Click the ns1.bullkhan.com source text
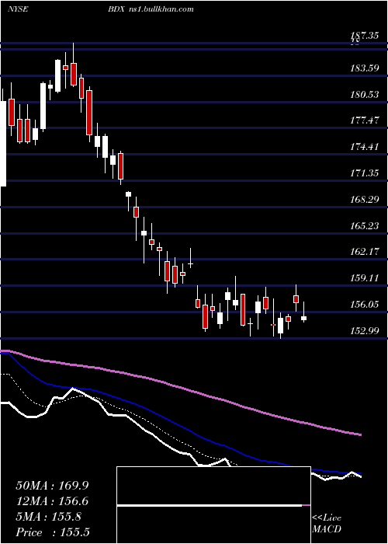388x544 pixels. pyautogui.click(x=160, y=9)
